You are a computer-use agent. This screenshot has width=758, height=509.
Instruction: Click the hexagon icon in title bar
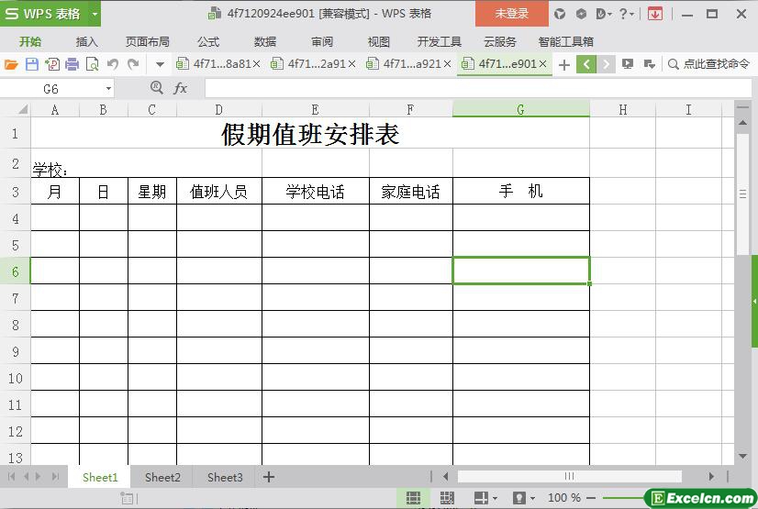point(581,14)
